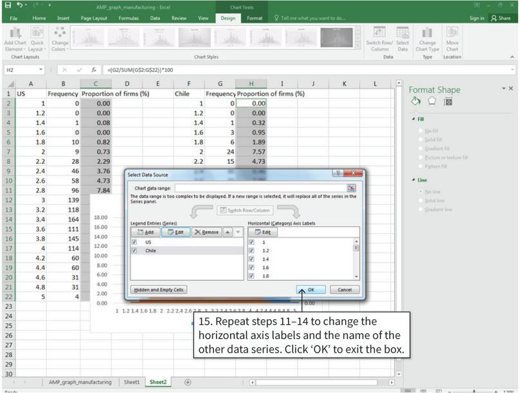Open the Fill & Line icon in Format Shape

click(x=416, y=102)
